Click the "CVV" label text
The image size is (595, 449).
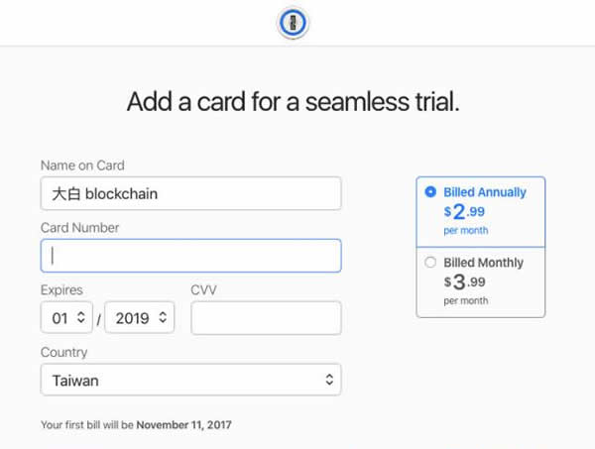pyautogui.click(x=203, y=290)
